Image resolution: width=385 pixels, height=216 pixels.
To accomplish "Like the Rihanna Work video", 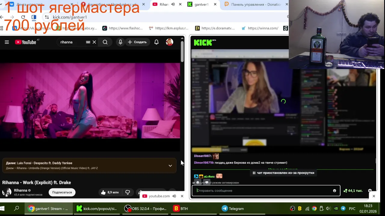I will click(x=110, y=192).
